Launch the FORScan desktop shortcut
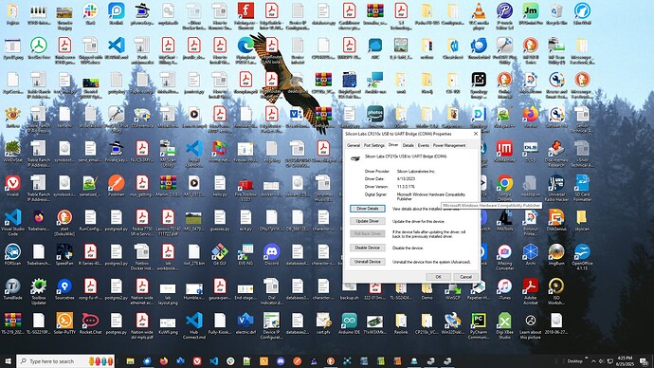This screenshot has height=368, width=654. pyautogui.click(x=13, y=255)
